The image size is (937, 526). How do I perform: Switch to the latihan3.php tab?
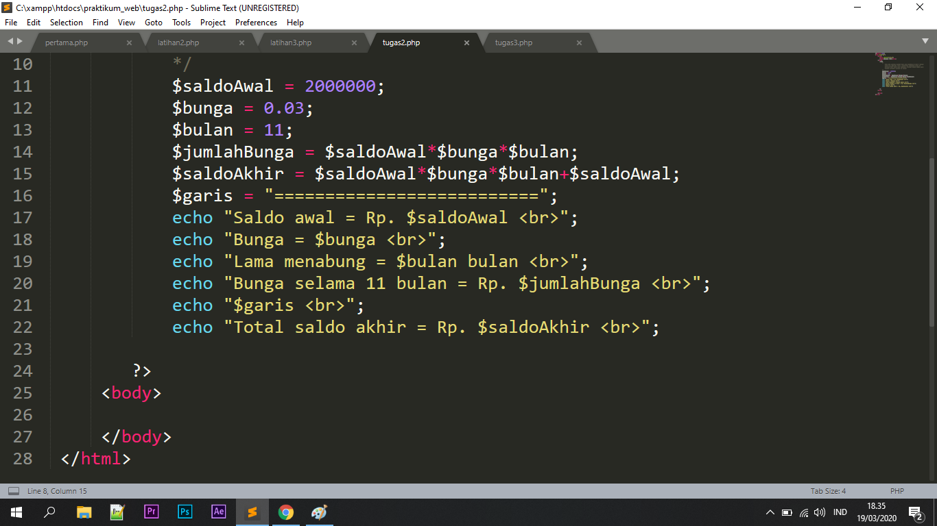coord(289,42)
